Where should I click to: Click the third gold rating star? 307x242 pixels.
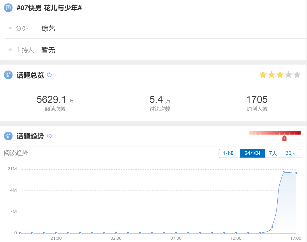[280, 75]
